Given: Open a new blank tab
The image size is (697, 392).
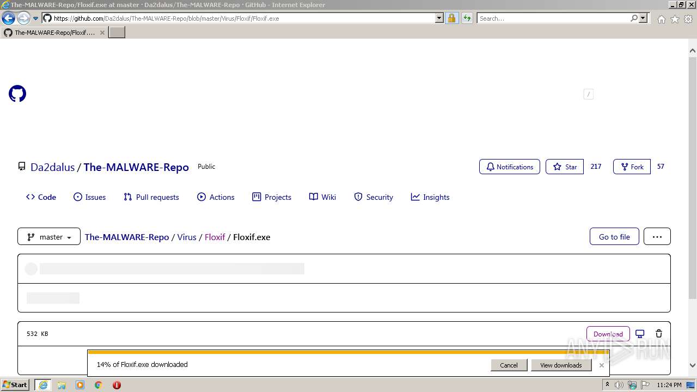Looking at the screenshot, I should point(117,33).
